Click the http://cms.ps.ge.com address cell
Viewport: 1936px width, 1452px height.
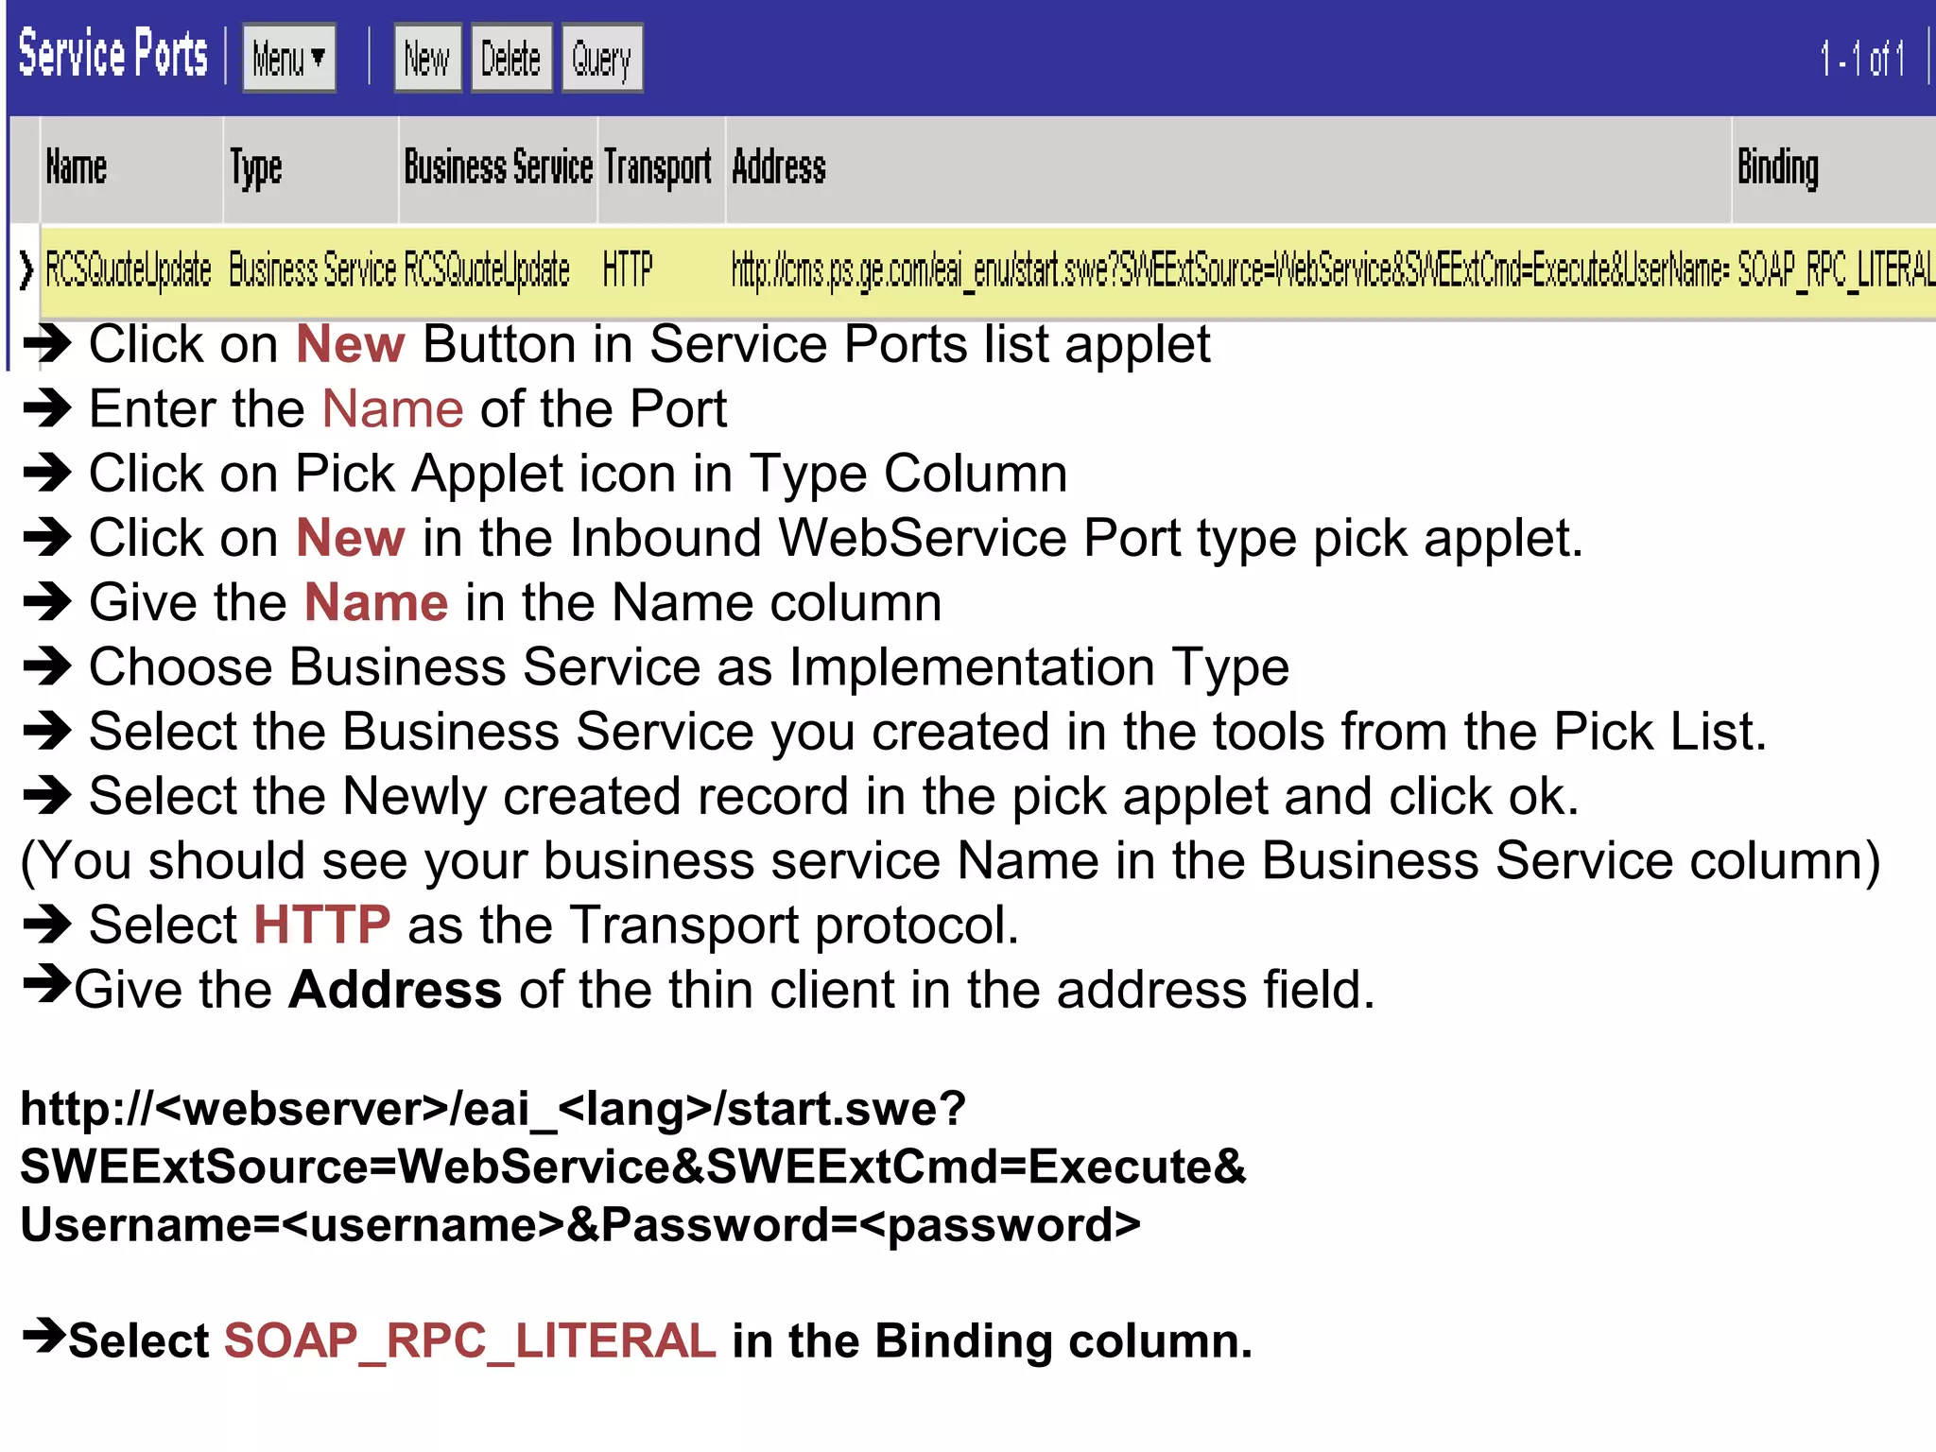click(1230, 270)
